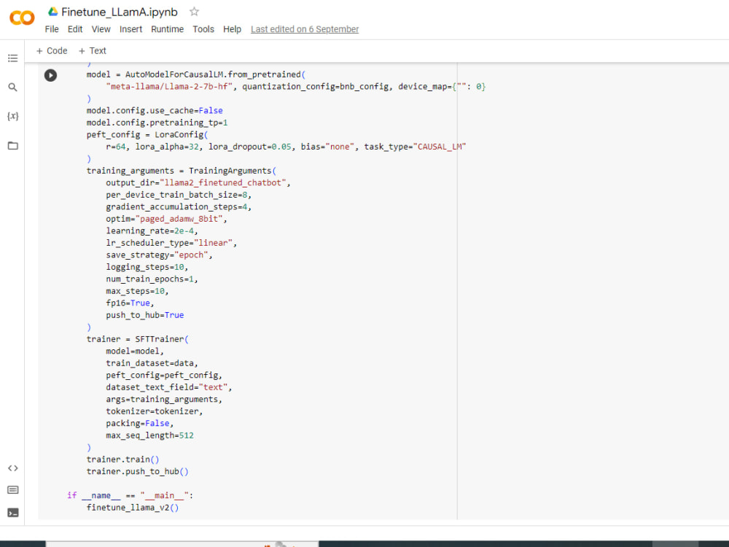Click the "meta-llama/Llama-2-7b-hf" string

click(169, 87)
